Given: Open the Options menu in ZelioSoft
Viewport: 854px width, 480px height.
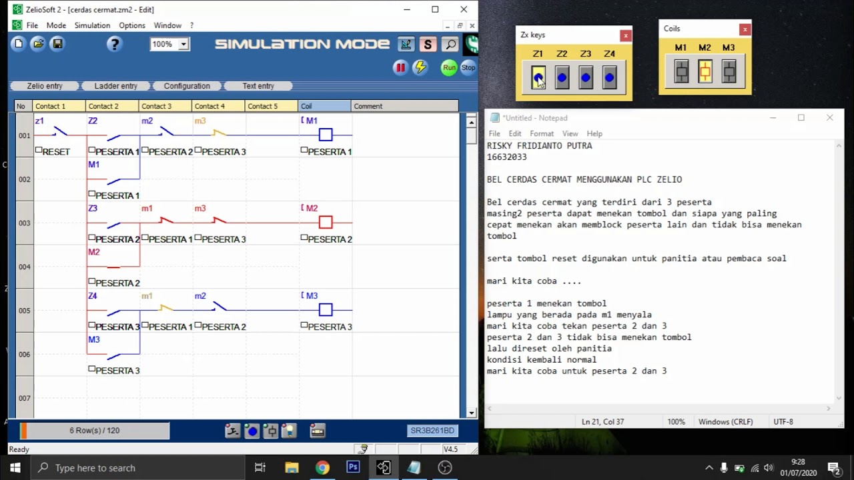Looking at the screenshot, I should tap(132, 25).
